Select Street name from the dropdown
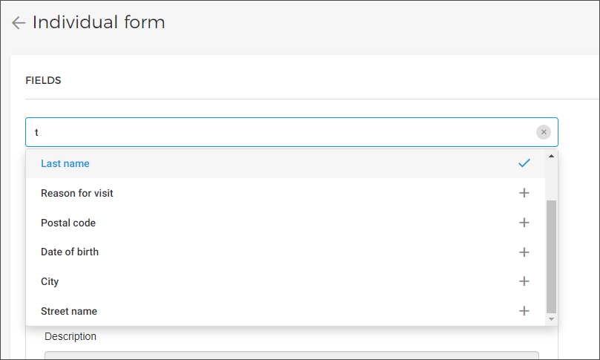Image resolution: width=600 pixels, height=360 pixels. 286,311
